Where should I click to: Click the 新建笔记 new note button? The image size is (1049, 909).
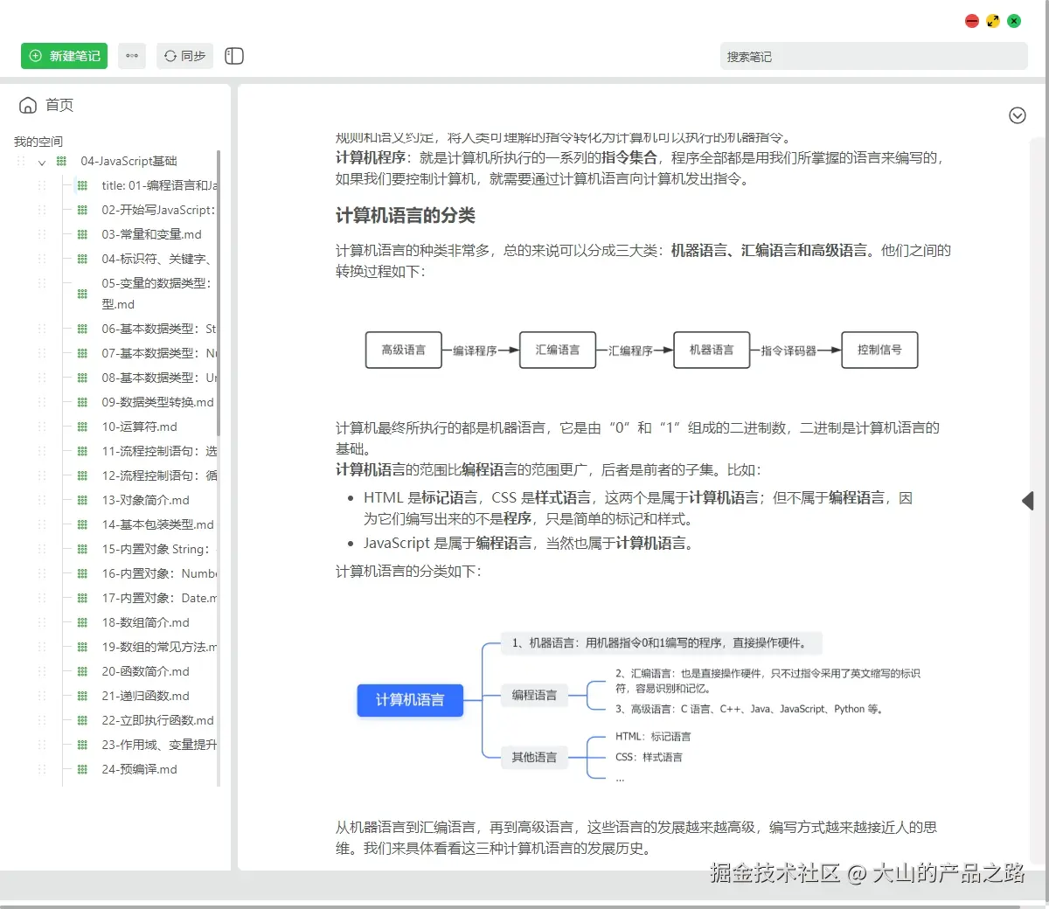(x=64, y=56)
